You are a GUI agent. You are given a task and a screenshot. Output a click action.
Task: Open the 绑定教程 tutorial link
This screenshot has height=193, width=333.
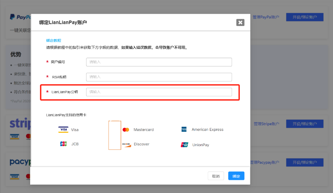point(53,40)
